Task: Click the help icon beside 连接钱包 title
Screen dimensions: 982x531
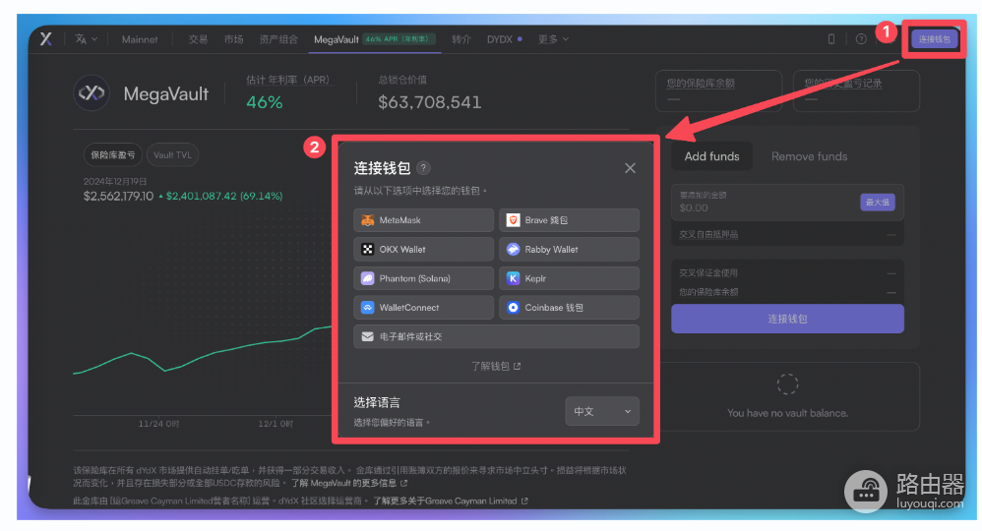Action: pos(424,168)
